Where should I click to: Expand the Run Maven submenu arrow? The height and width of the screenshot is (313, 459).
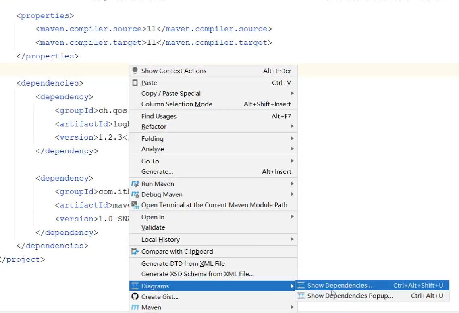292,184
